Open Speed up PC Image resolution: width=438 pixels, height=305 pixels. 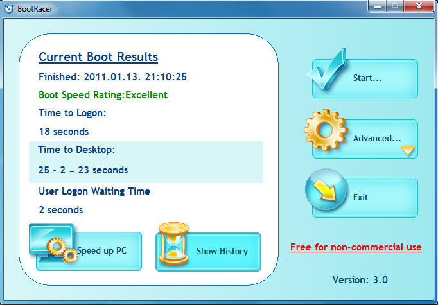tap(89, 251)
